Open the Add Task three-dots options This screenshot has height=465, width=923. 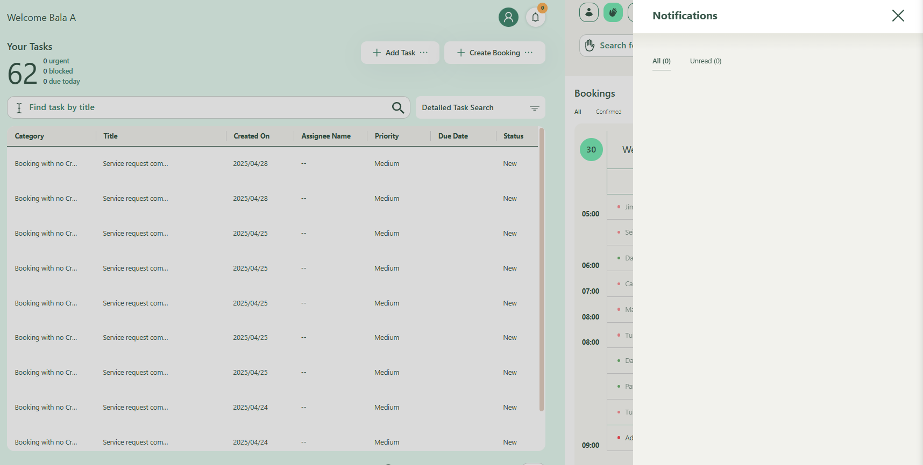[424, 53]
